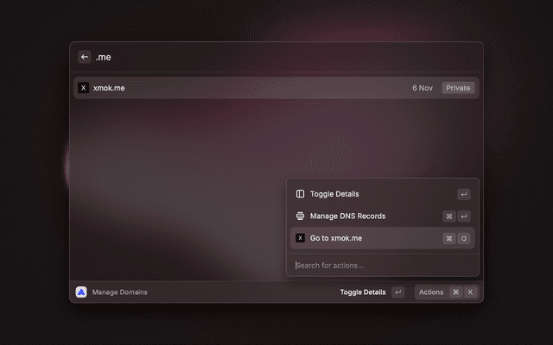Click the Manage Domains label
This screenshot has height=345, width=553.
click(x=119, y=292)
